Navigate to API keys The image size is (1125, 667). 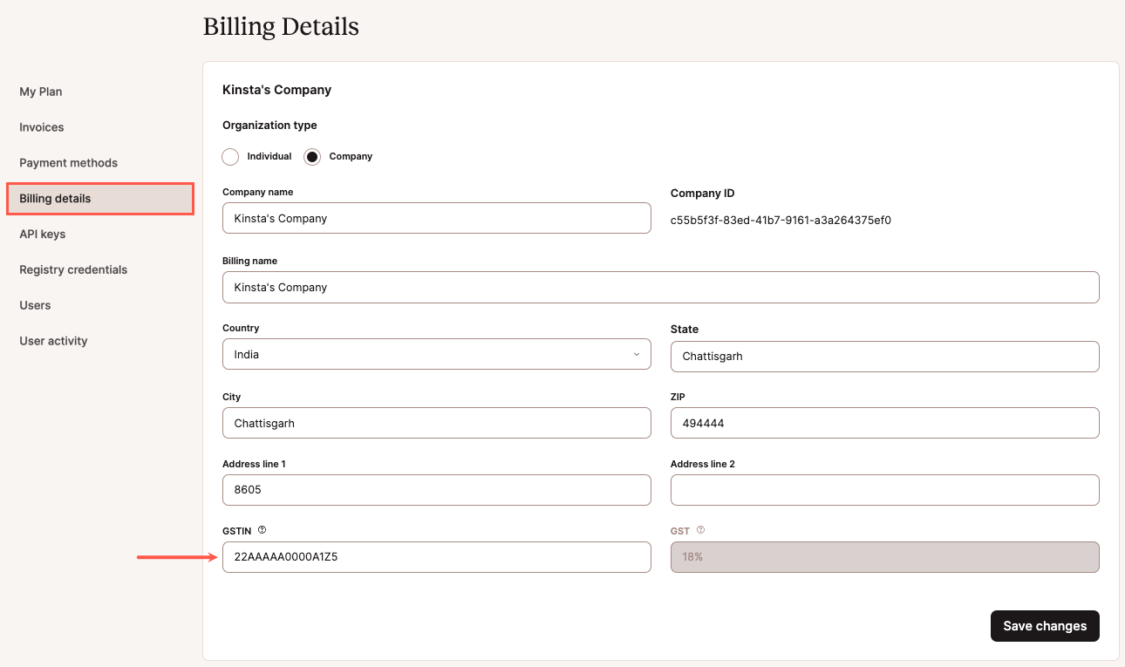tap(43, 235)
